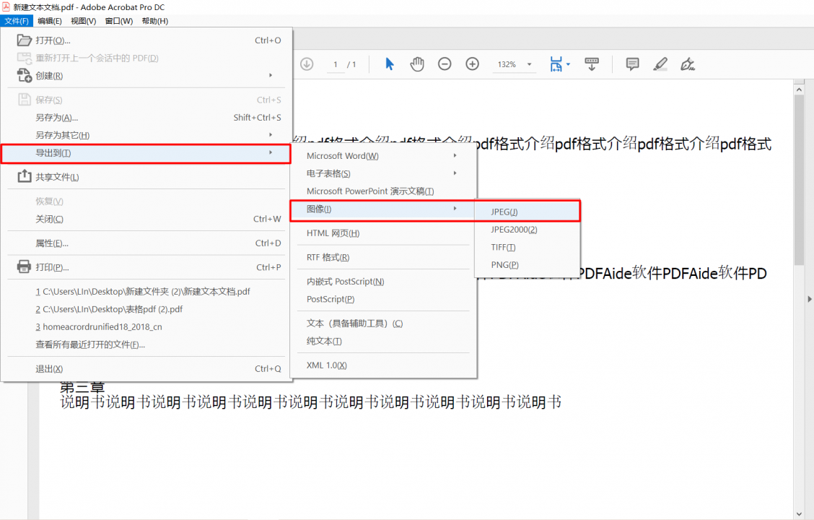814x520 pixels.
Task: Choose 共享文件(L) menu entry
Action: pos(146,177)
